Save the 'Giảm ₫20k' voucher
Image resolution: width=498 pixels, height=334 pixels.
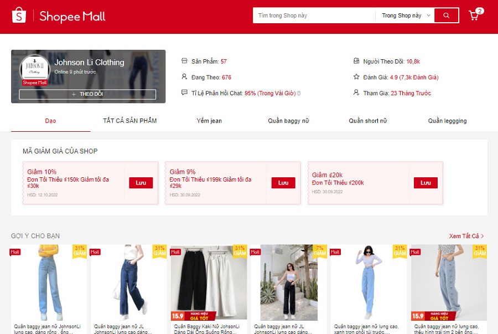(426, 183)
